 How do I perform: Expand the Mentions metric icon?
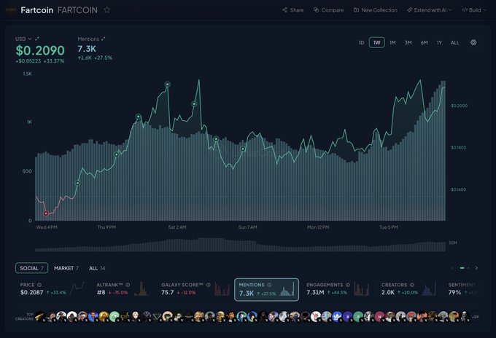pos(103,39)
